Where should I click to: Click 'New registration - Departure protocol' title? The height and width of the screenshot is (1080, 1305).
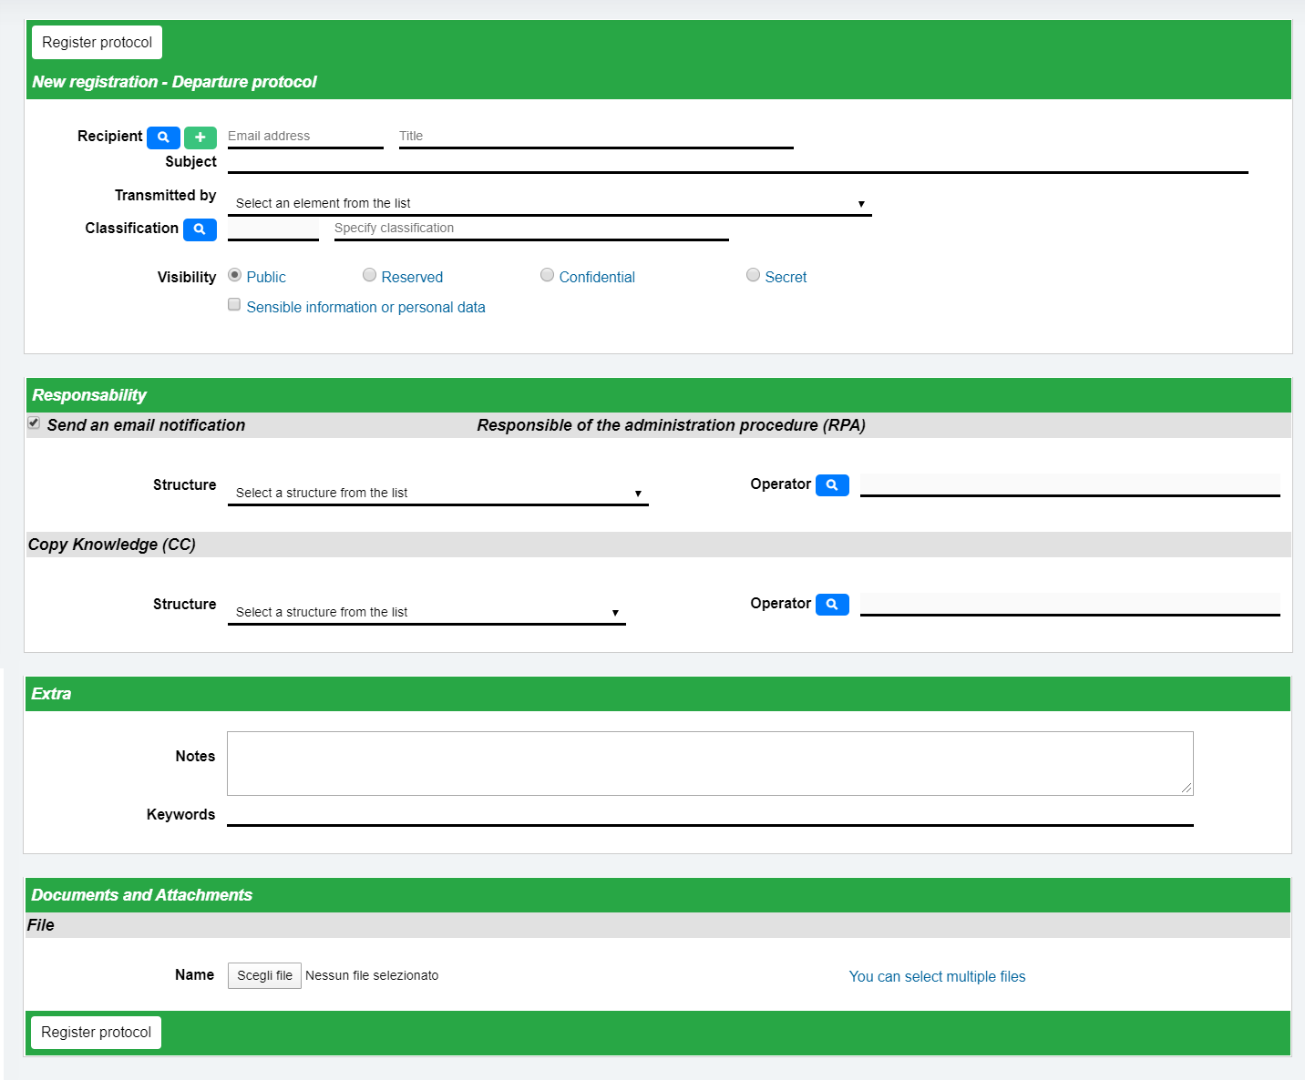tap(174, 82)
